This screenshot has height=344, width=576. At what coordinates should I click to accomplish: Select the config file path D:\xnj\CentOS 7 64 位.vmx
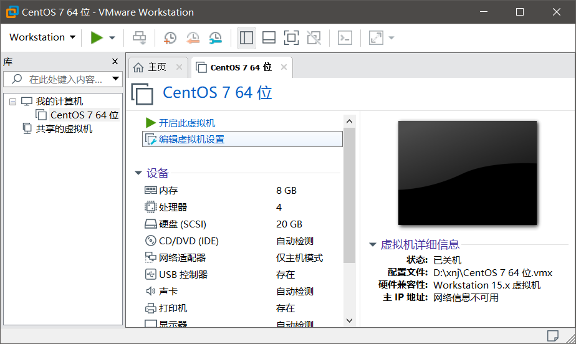tap(492, 273)
